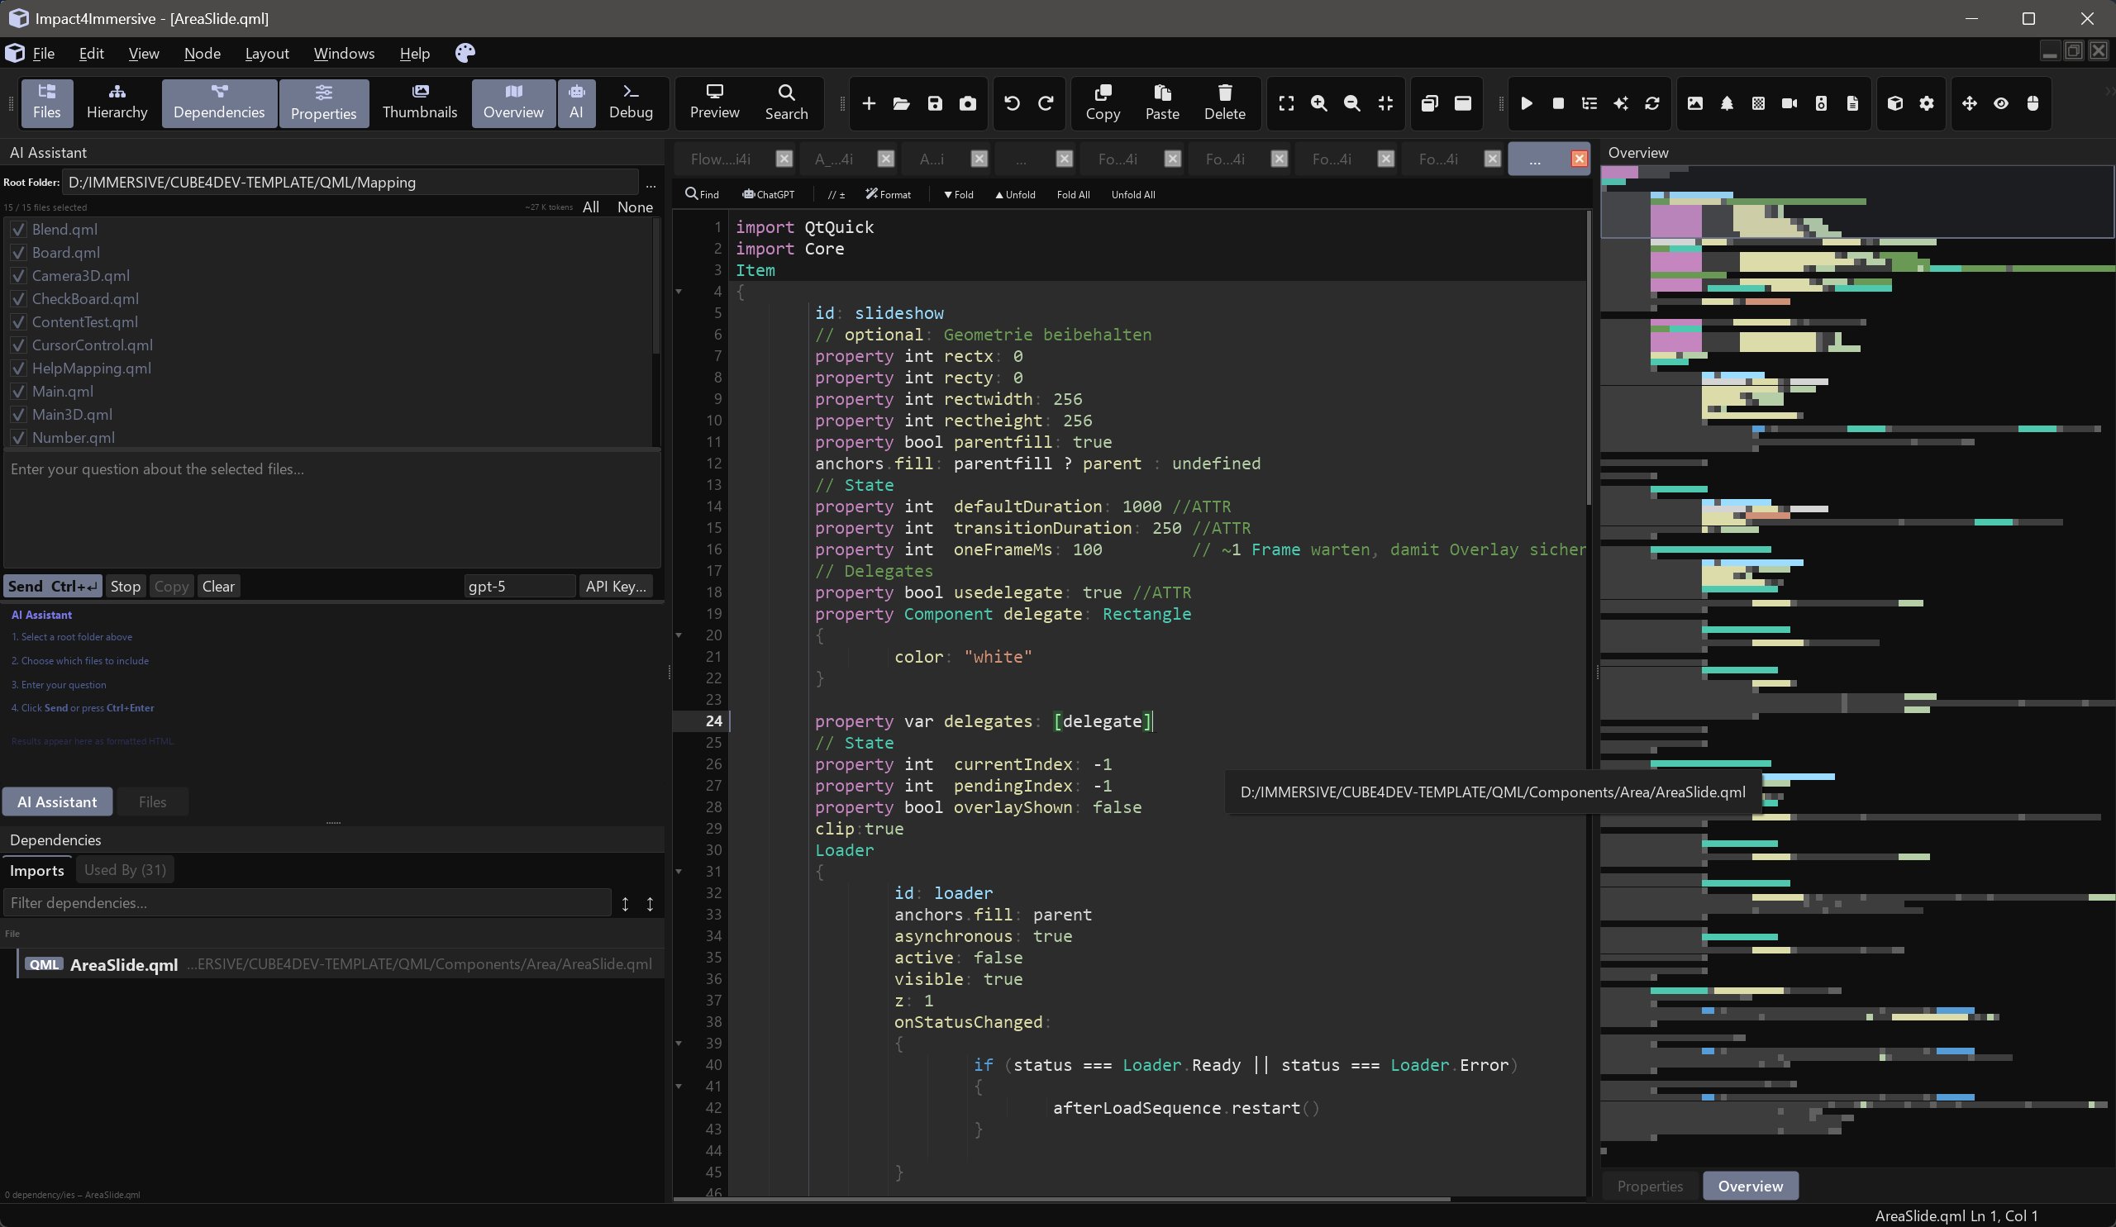Switch to the Used By (31) tab
Viewport: 2116px width, 1227px height.
tap(124, 869)
